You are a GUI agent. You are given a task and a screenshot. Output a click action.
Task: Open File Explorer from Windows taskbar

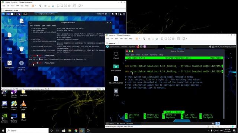click(x=70, y=130)
